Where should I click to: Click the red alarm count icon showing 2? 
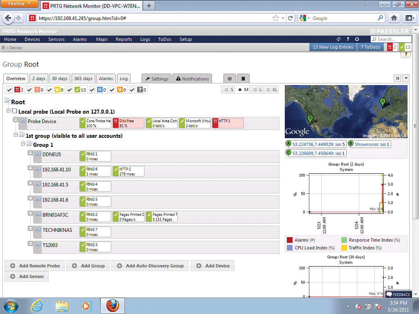(390, 47)
